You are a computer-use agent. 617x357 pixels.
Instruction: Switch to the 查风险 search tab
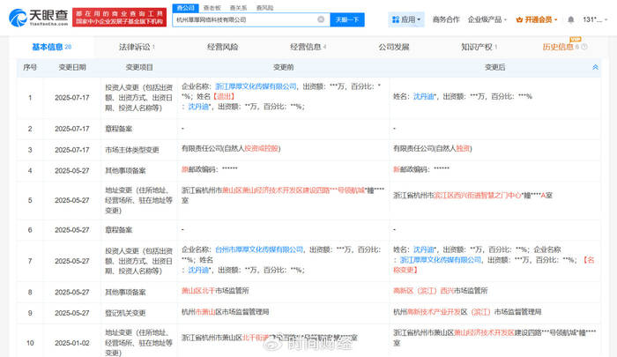(264, 8)
